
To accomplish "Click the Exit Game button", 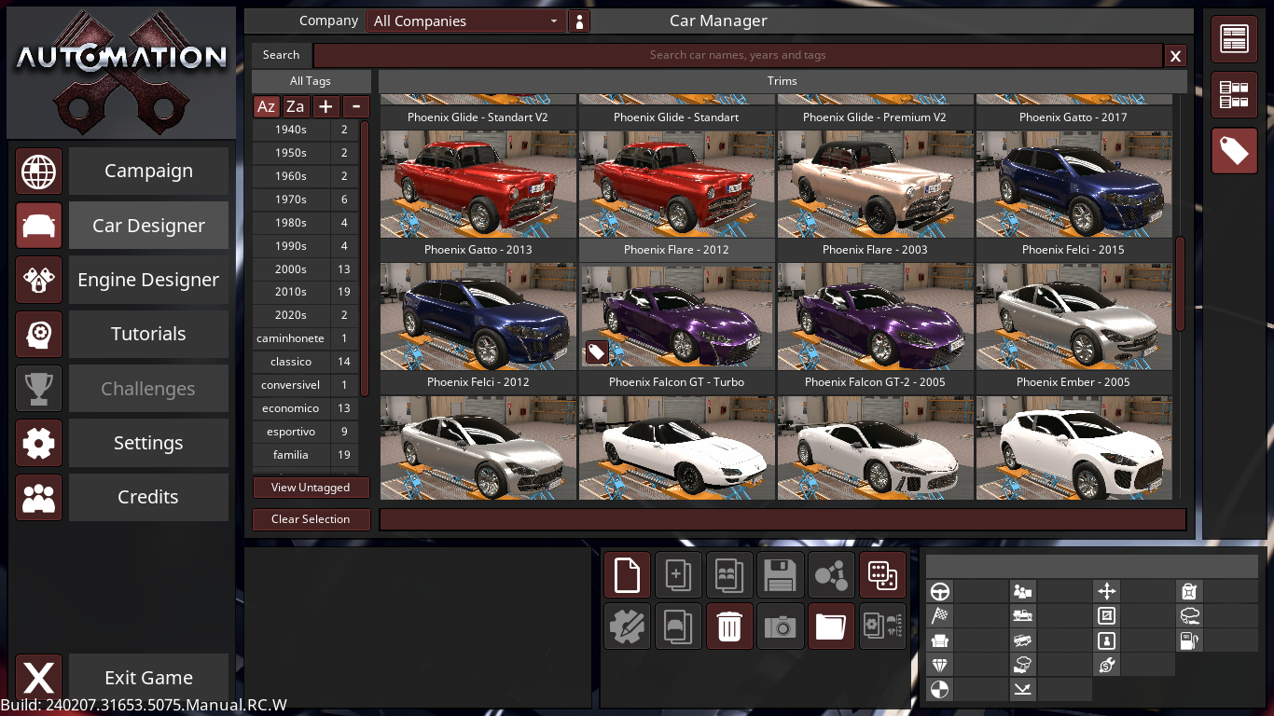I will click(x=148, y=678).
